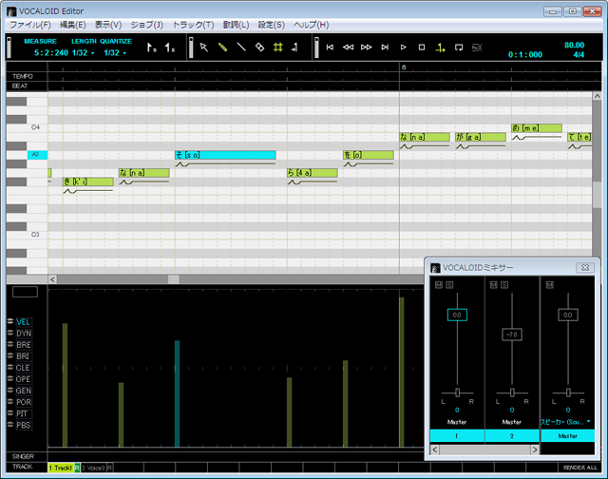Screen dimensions: 608x479
Task: Click the RENDER ALL button
Action: click(x=579, y=468)
